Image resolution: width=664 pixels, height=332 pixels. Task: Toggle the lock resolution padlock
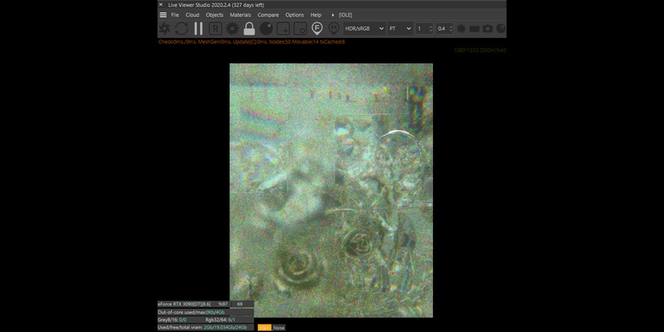click(x=249, y=28)
